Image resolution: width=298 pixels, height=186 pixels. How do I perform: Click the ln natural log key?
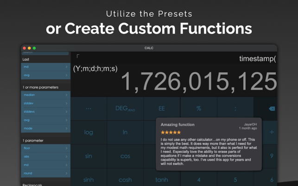(125, 132)
